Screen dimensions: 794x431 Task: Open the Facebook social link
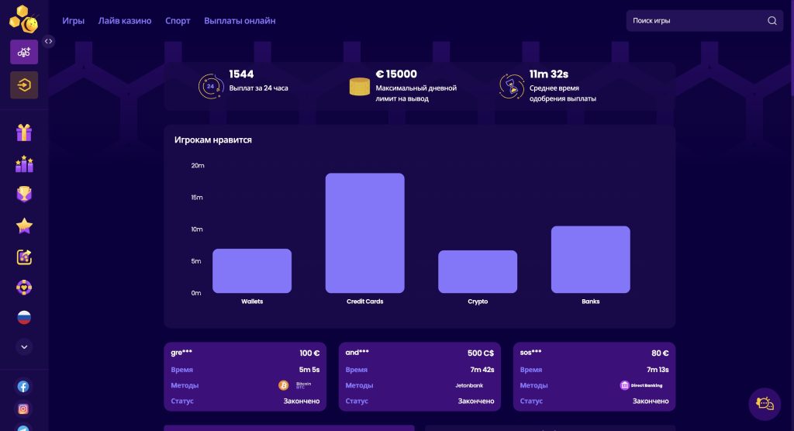pos(24,386)
